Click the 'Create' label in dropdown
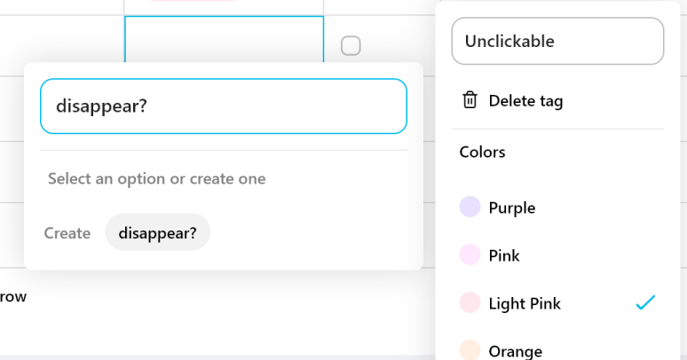Viewport: 687px width, 360px height. click(67, 233)
